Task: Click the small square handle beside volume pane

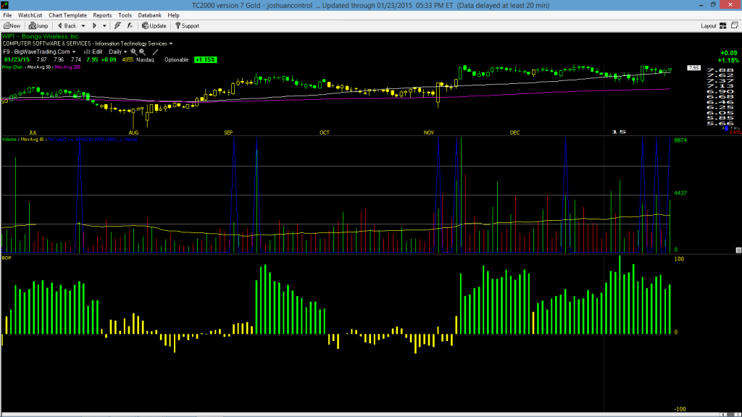Action: click(738, 250)
